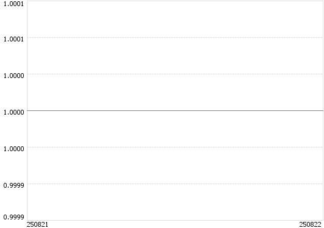Click the chart's left vertical axis line
Image resolution: width=324 pixels, height=228 pixels.
click(x=28, y=111)
